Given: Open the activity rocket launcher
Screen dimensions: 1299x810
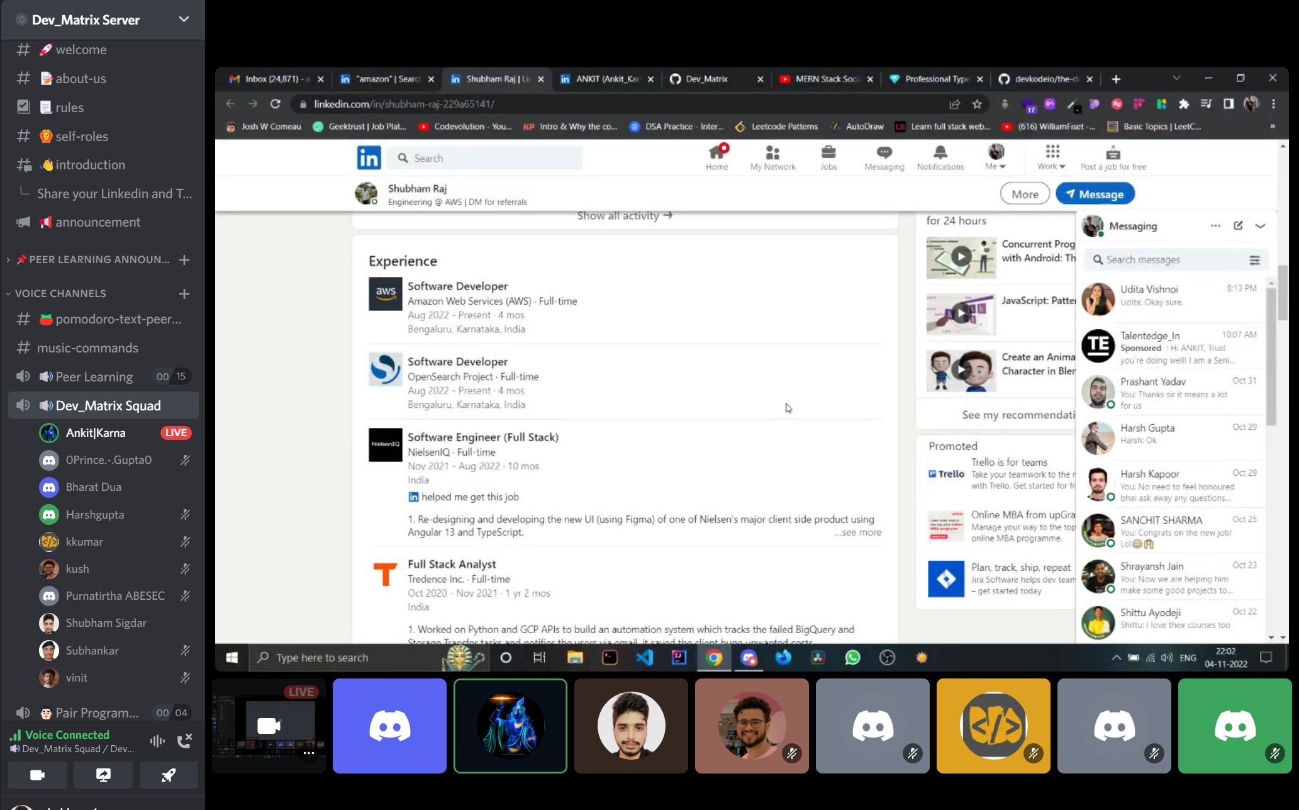Looking at the screenshot, I should [x=168, y=775].
